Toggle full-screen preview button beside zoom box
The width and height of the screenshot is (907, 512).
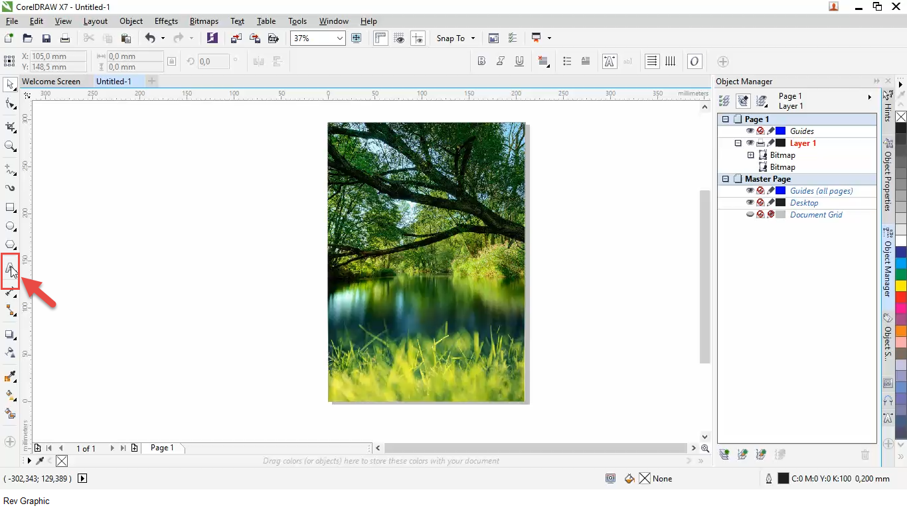click(357, 38)
